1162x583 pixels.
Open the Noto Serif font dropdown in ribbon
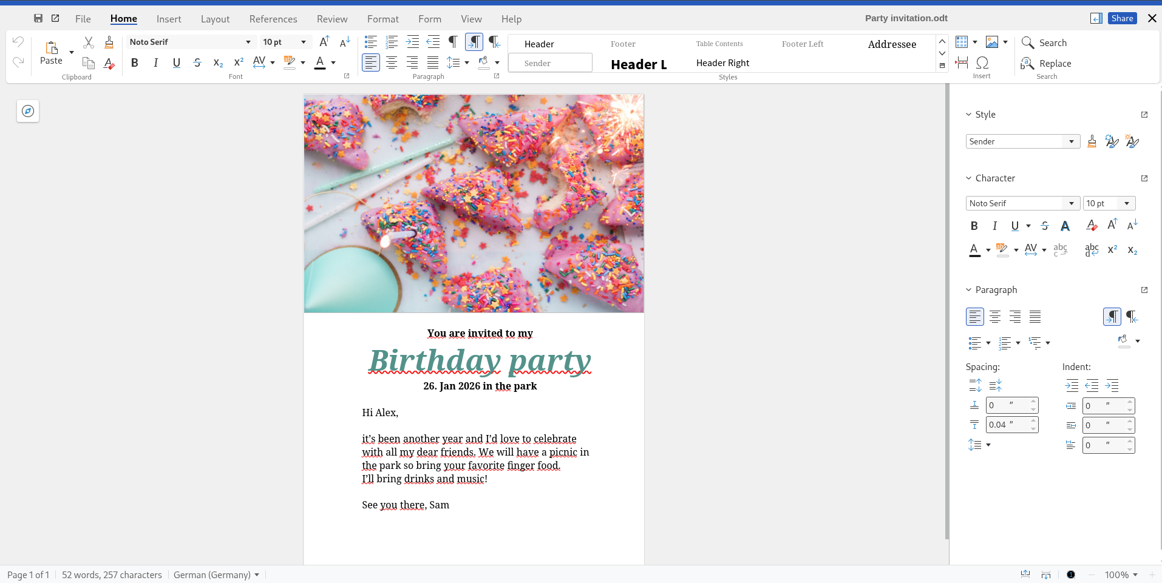pyautogui.click(x=248, y=42)
